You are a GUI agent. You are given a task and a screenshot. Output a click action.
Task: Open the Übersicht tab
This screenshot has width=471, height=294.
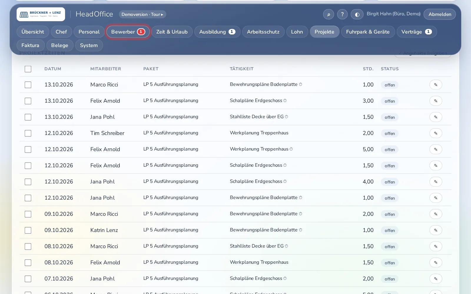[33, 32]
